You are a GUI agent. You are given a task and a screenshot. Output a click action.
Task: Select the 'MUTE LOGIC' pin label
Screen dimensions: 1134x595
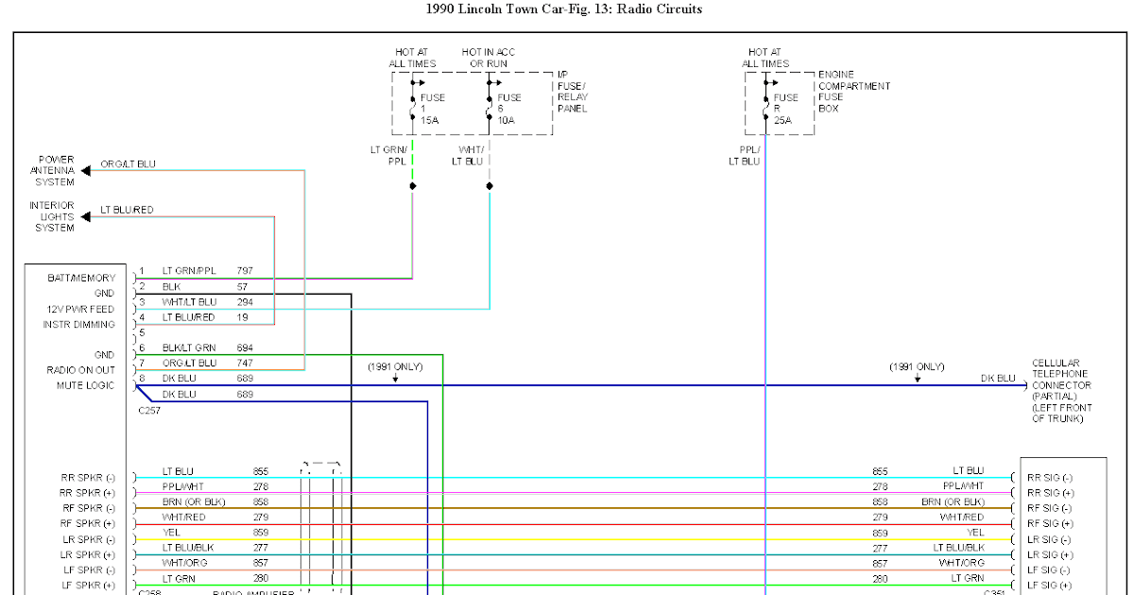click(x=86, y=385)
